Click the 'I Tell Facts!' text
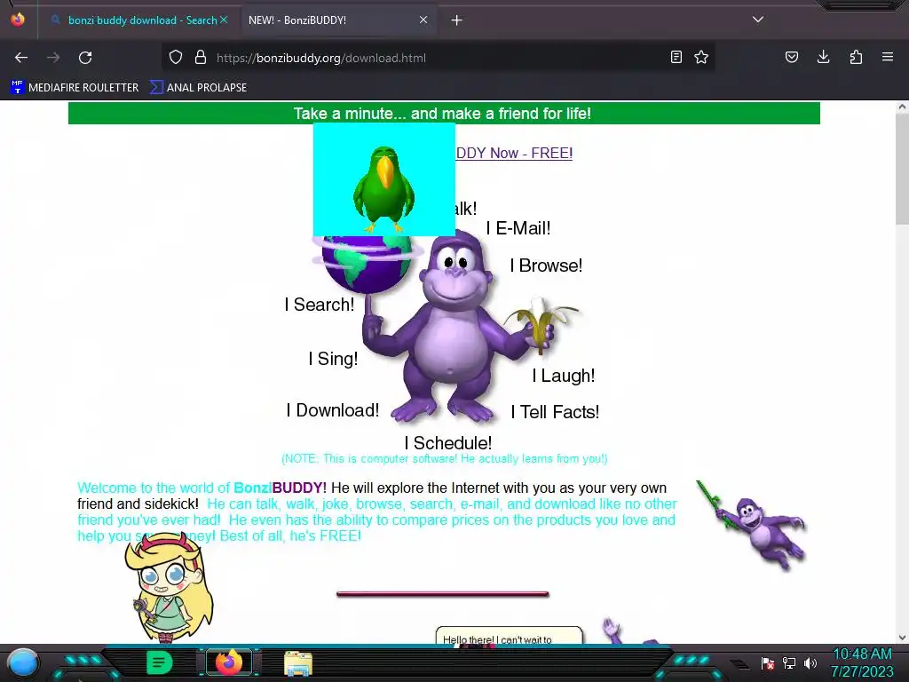 pyautogui.click(x=556, y=412)
